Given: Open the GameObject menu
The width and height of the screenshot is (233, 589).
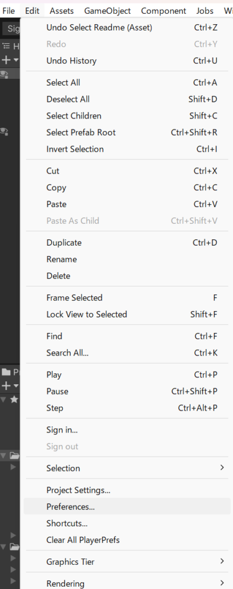Looking at the screenshot, I should coord(107,11).
